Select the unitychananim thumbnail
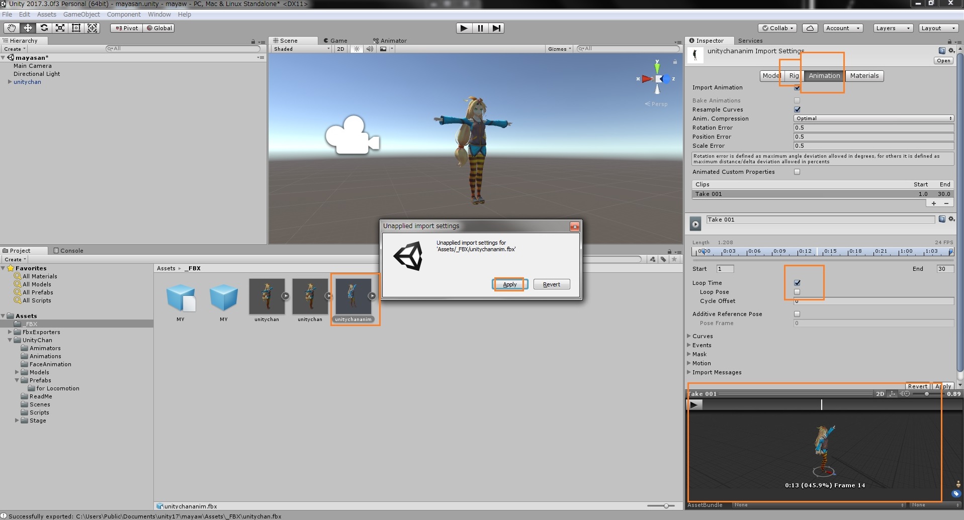This screenshot has width=964, height=520. pos(353,296)
